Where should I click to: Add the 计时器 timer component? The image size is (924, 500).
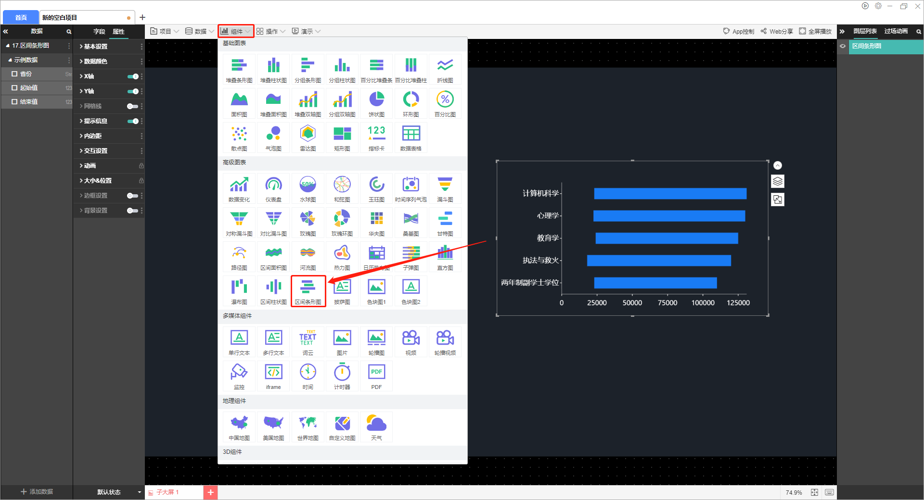(342, 376)
